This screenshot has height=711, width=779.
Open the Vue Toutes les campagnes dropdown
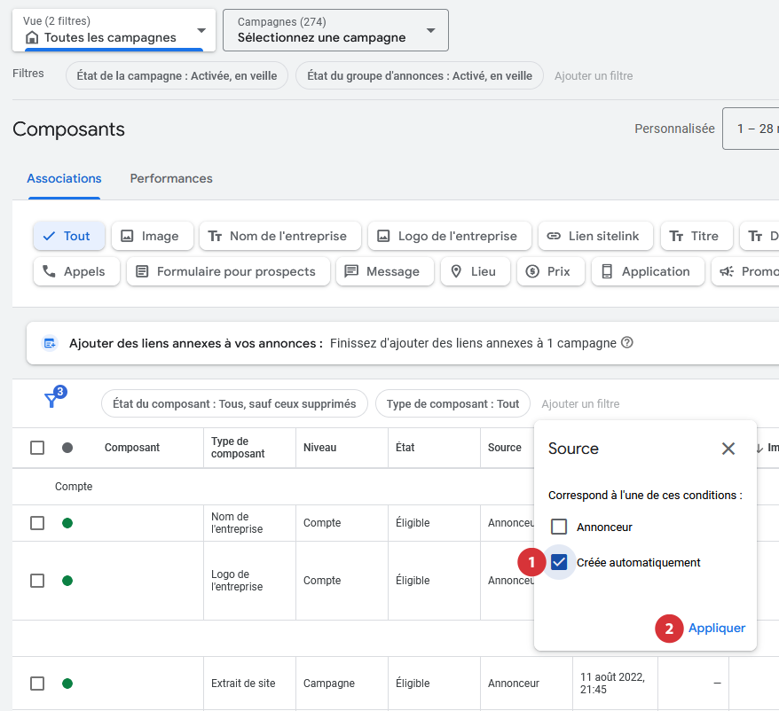coord(114,30)
